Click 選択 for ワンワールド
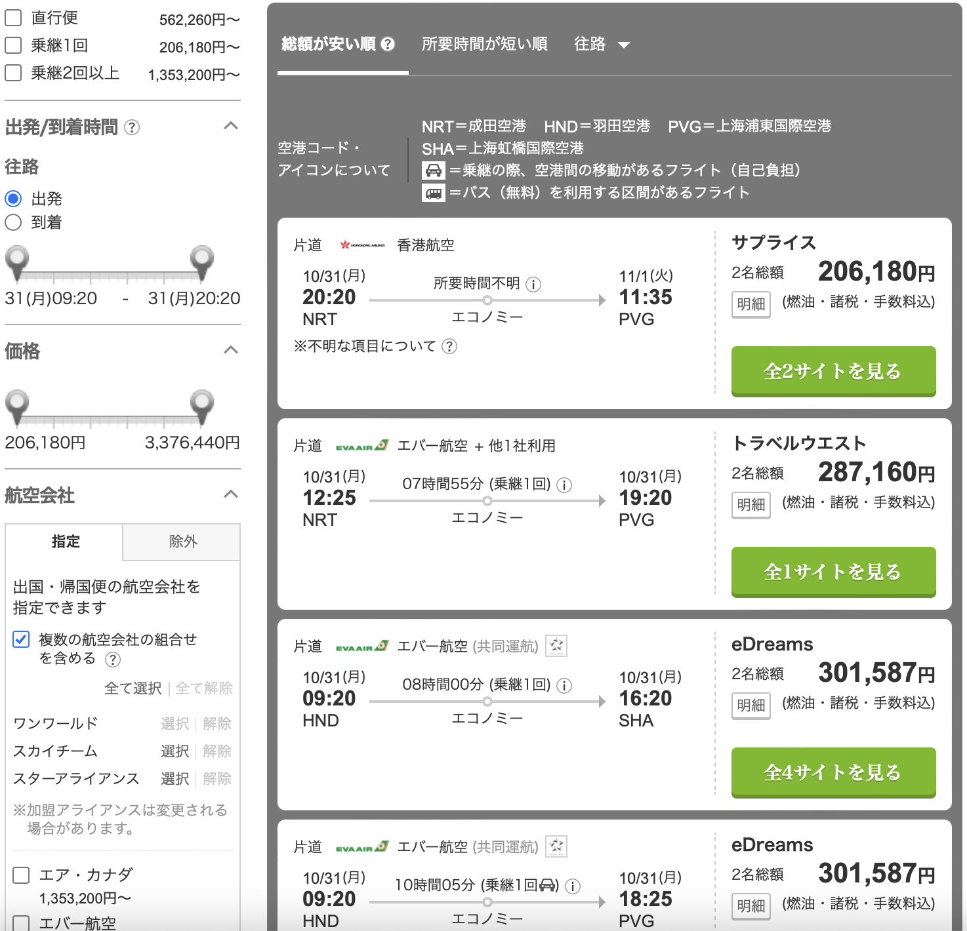Screen dimensions: 967x931 click(x=175, y=724)
